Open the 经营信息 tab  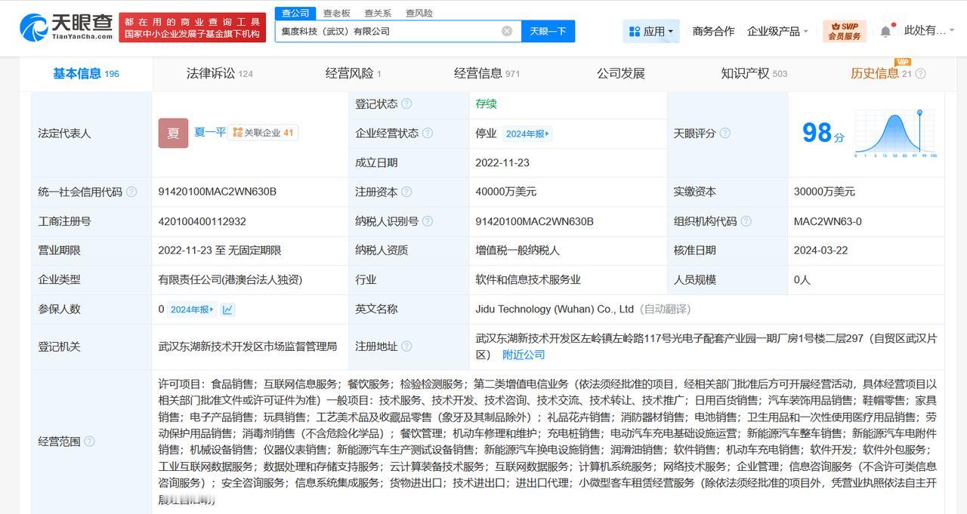pos(487,73)
